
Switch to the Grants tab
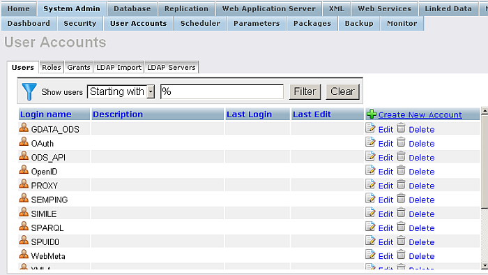pos(79,67)
